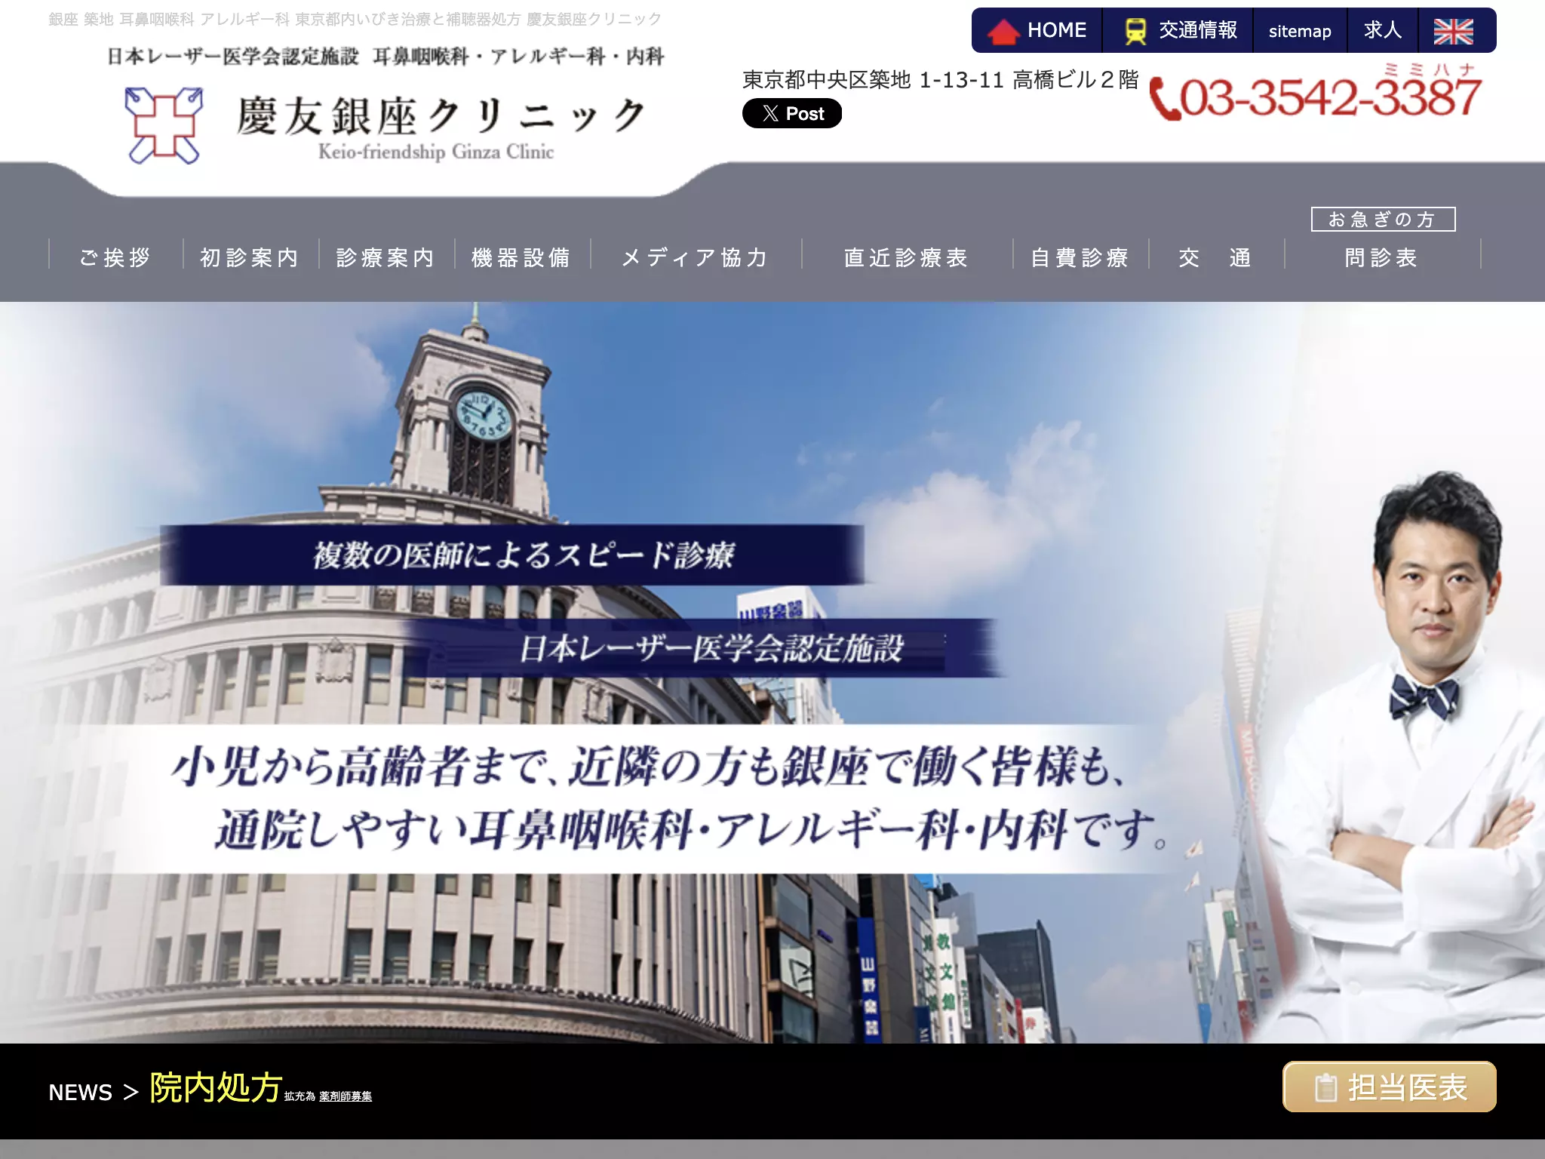1545x1159 pixels.
Task: Call the 03-3542-3387 phone number
Action: (1330, 98)
